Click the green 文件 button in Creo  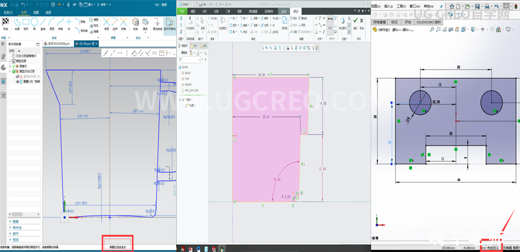pos(181,11)
